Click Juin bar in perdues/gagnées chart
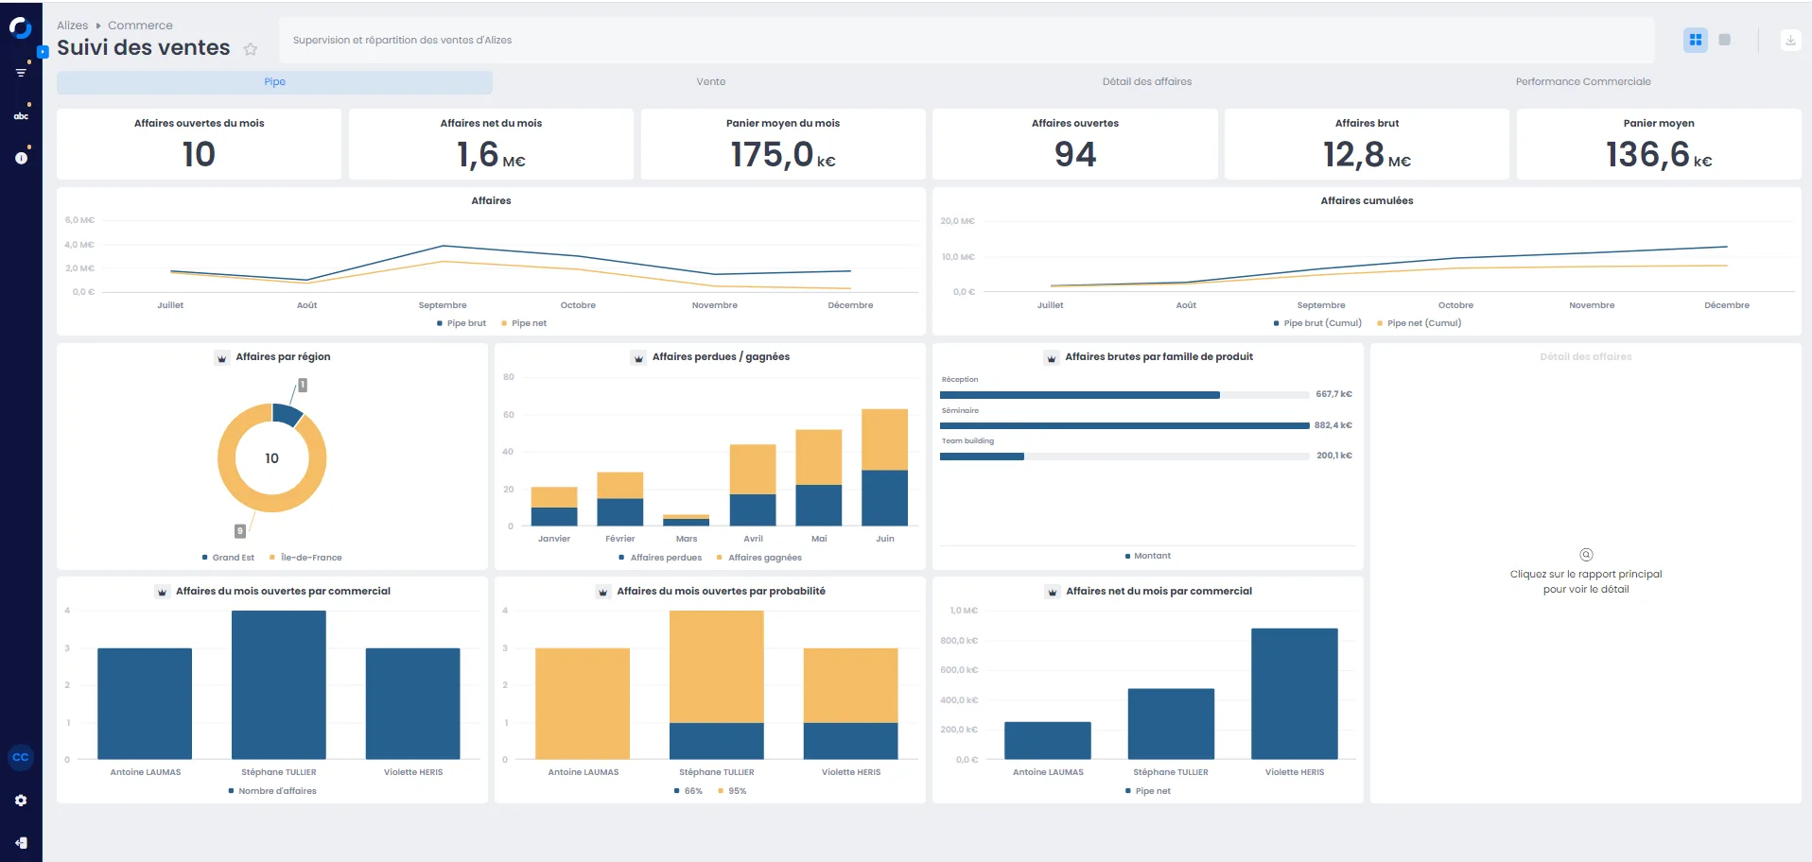 click(884, 467)
